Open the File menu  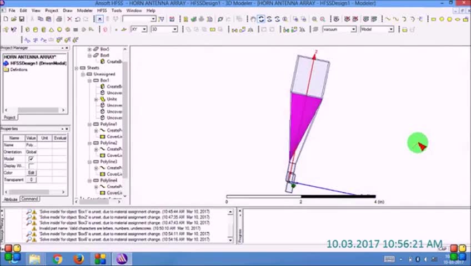[x=12, y=11]
